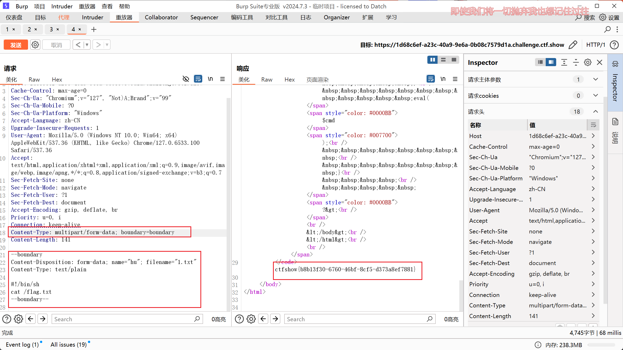Toggle hide non-printable in request panel
Image resolution: width=623 pixels, height=350 pixels.
tap(186, 79)
